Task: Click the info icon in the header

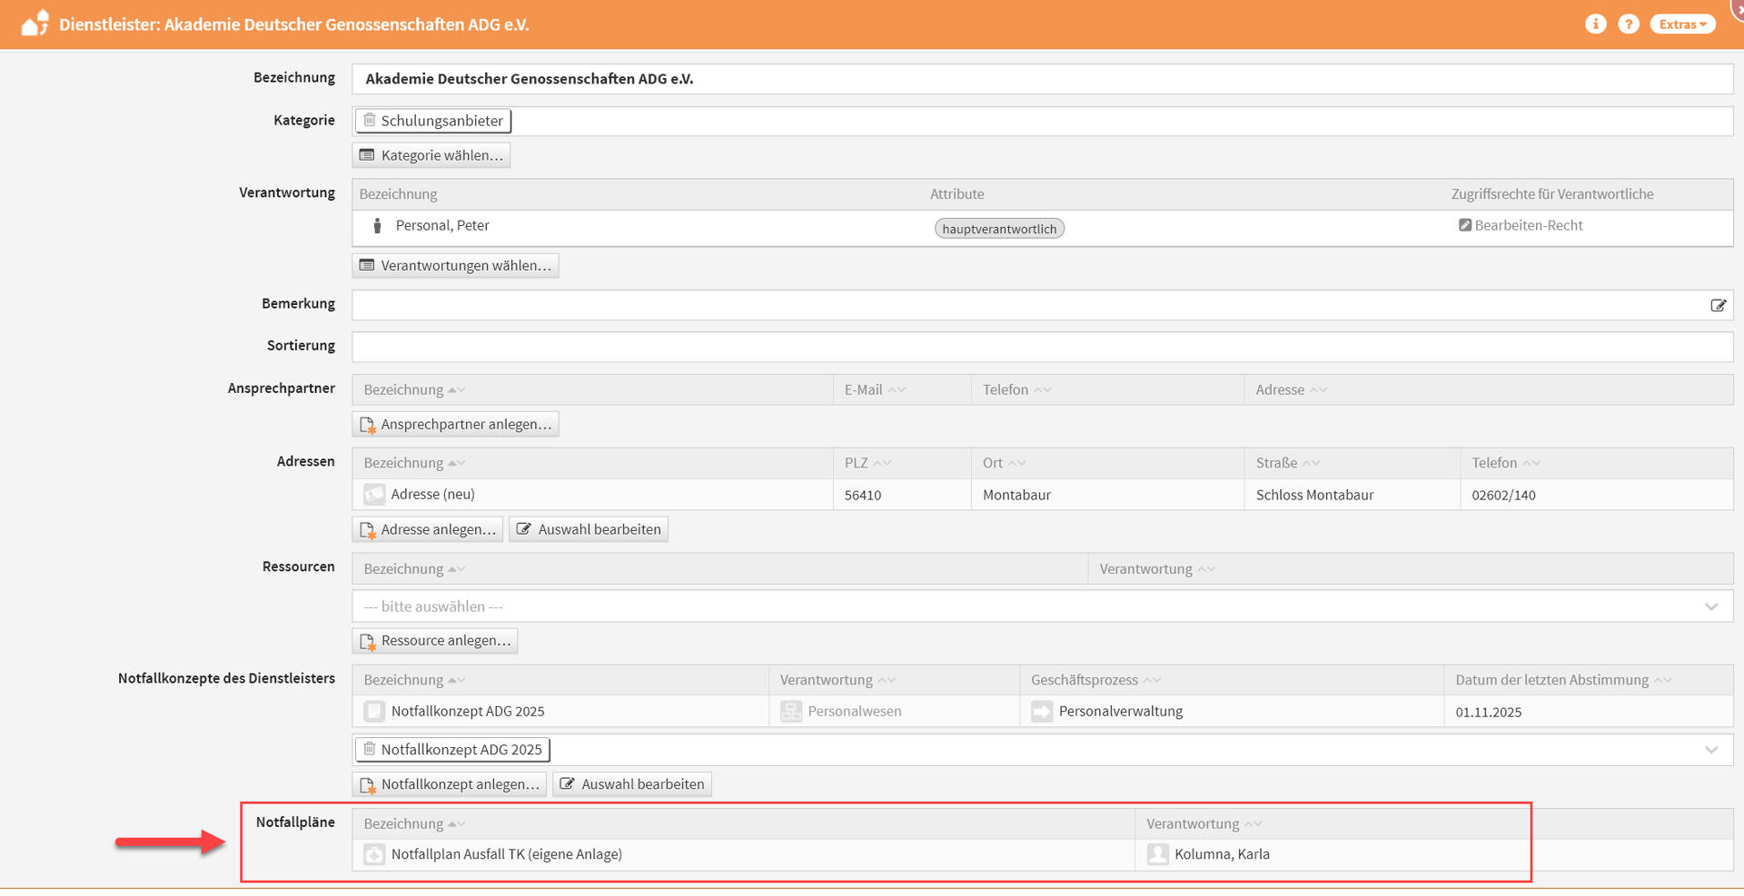Action: pyautogui.click(x=1595, y=25)
